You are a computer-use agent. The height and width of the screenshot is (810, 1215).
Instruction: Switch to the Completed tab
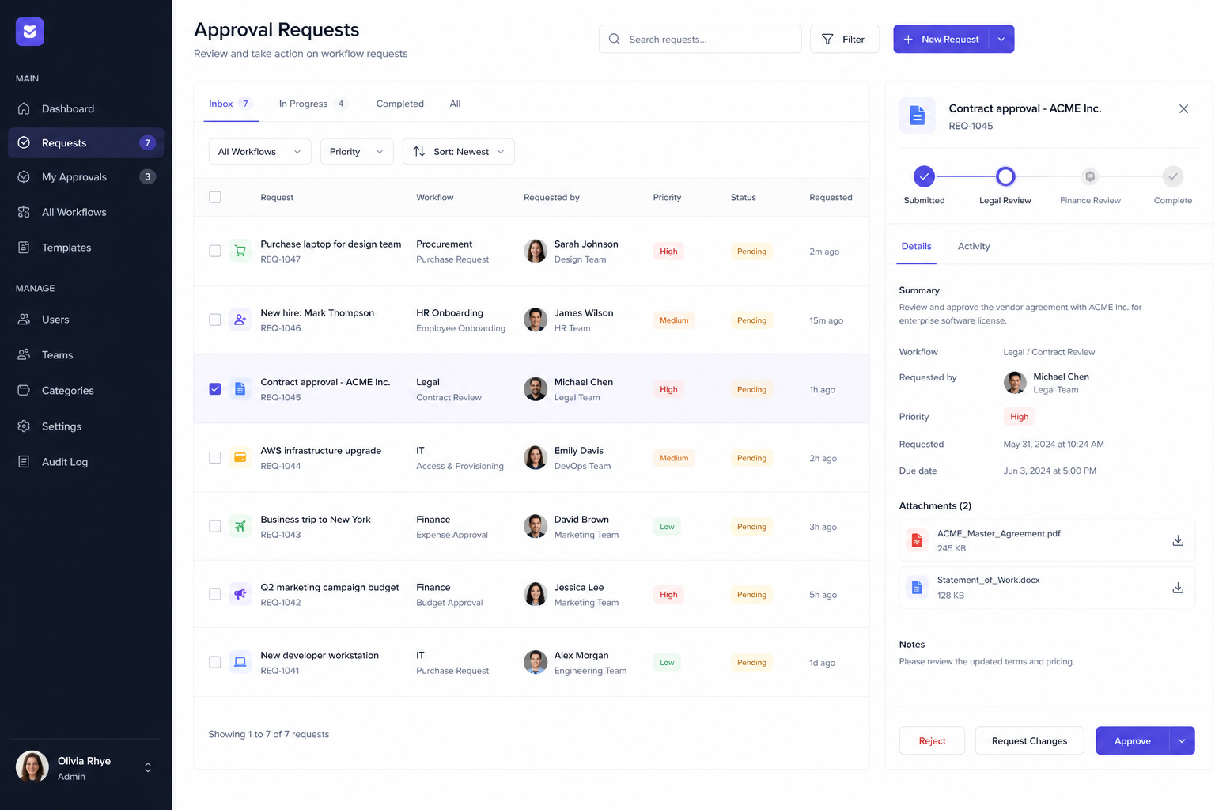tap(400, 104)
